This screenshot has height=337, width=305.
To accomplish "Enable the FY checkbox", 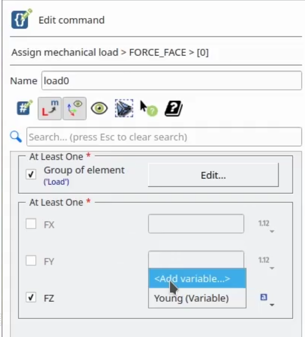I will [x=31, y=260].
